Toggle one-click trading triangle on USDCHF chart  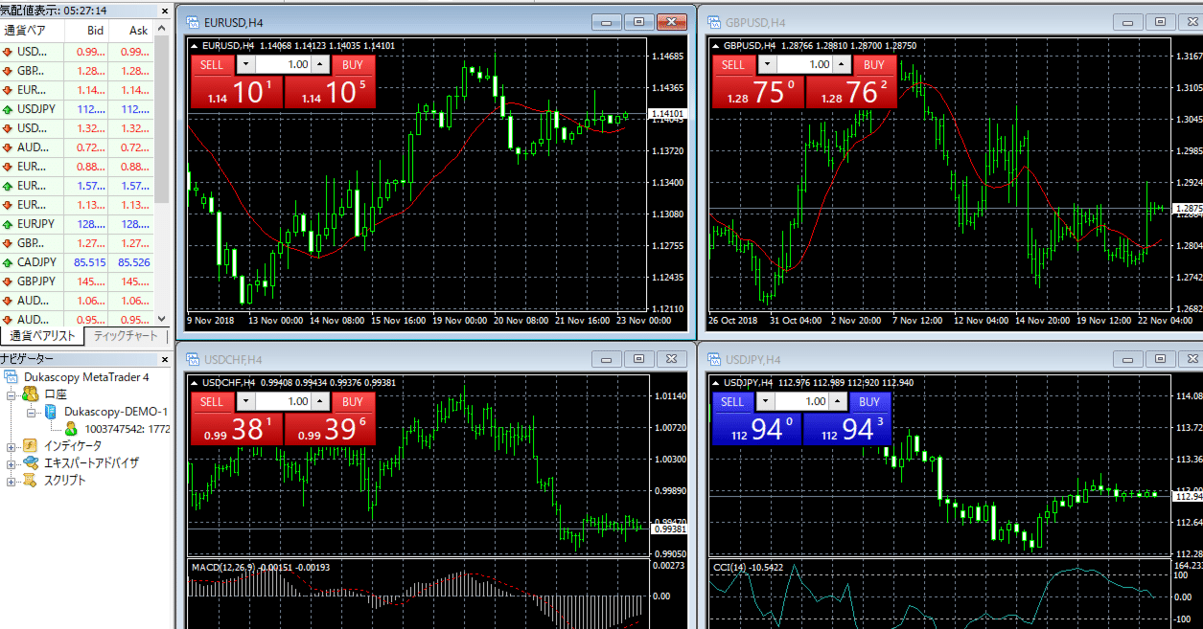pyautogui.click(x=196, y=382)
